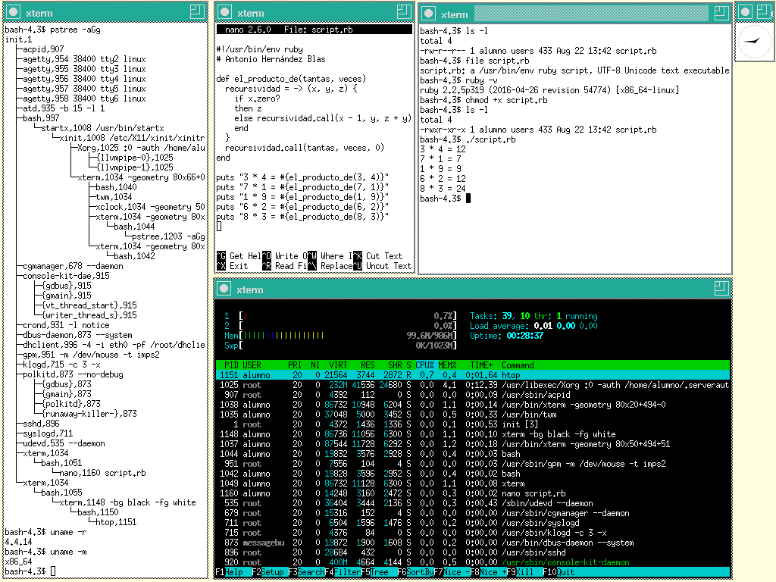Click the iconify button of the htop xterm window
Image resolution: width=776 pixels, height=582 pixels.
coord(224,289)
